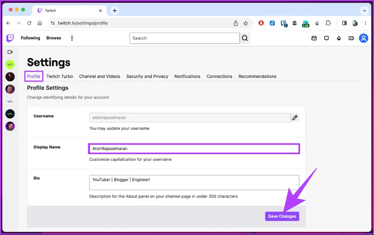This screenshot has height=235, width=374.
Task: Click the pencil icon to edit username
Action: coord(295,118)
